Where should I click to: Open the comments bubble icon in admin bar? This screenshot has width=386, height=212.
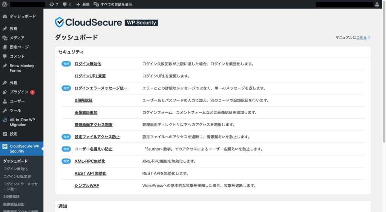[67, 4]
